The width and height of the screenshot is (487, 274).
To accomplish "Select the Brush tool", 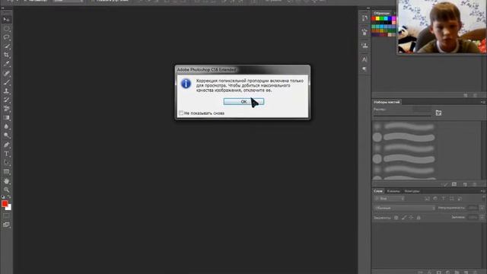I will pyautogui.click(x=6, y=83).
